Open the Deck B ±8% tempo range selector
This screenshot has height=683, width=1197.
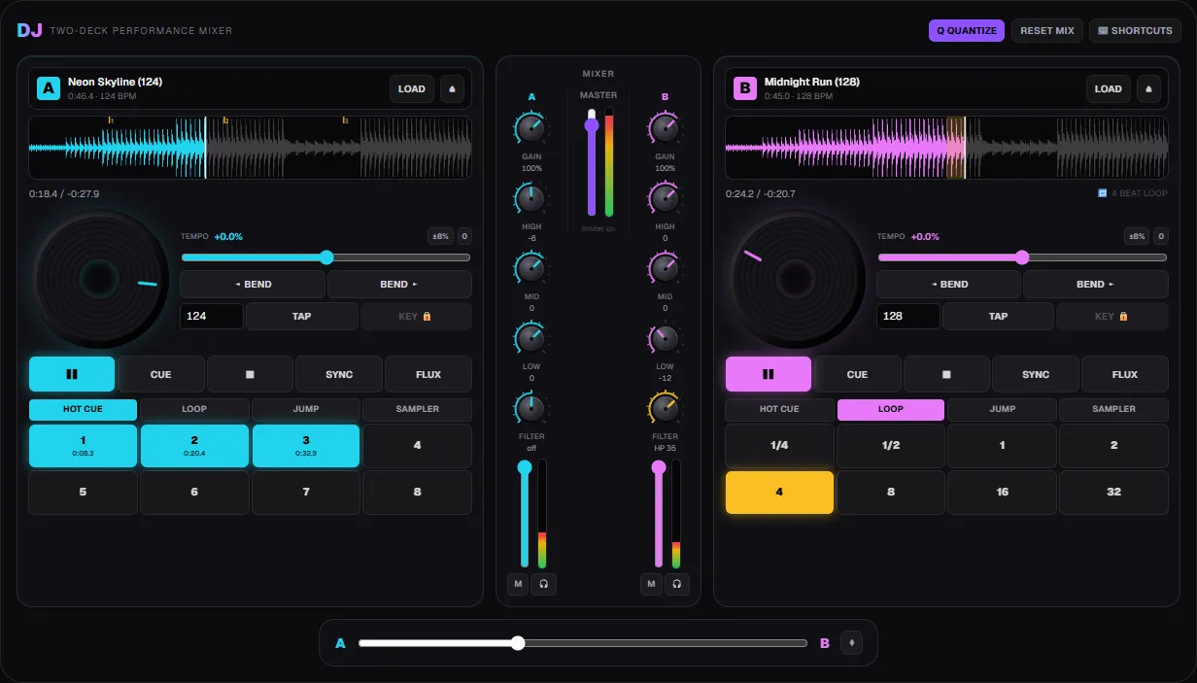[x=1138, y=236]
